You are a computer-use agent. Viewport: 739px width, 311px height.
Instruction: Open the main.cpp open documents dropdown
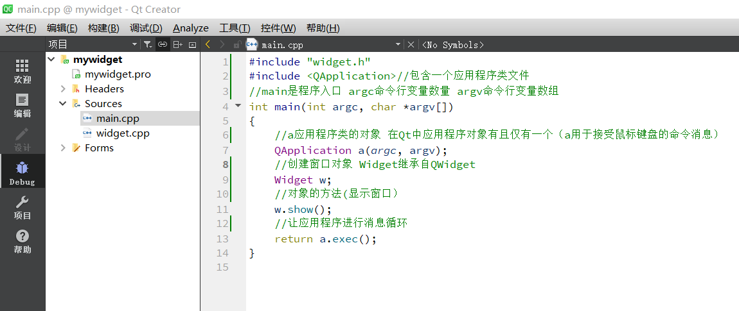click(x=398, y=44)
